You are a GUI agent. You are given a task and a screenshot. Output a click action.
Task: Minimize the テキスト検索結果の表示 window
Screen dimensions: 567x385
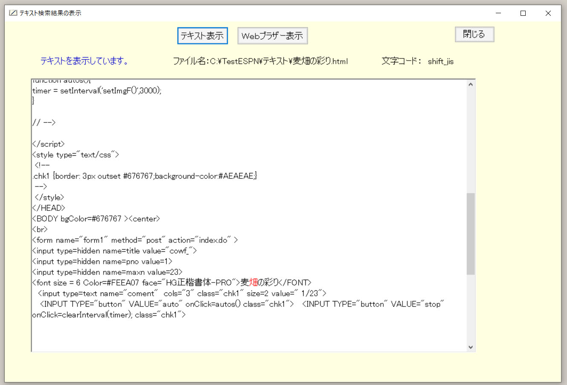click(498, 13)
